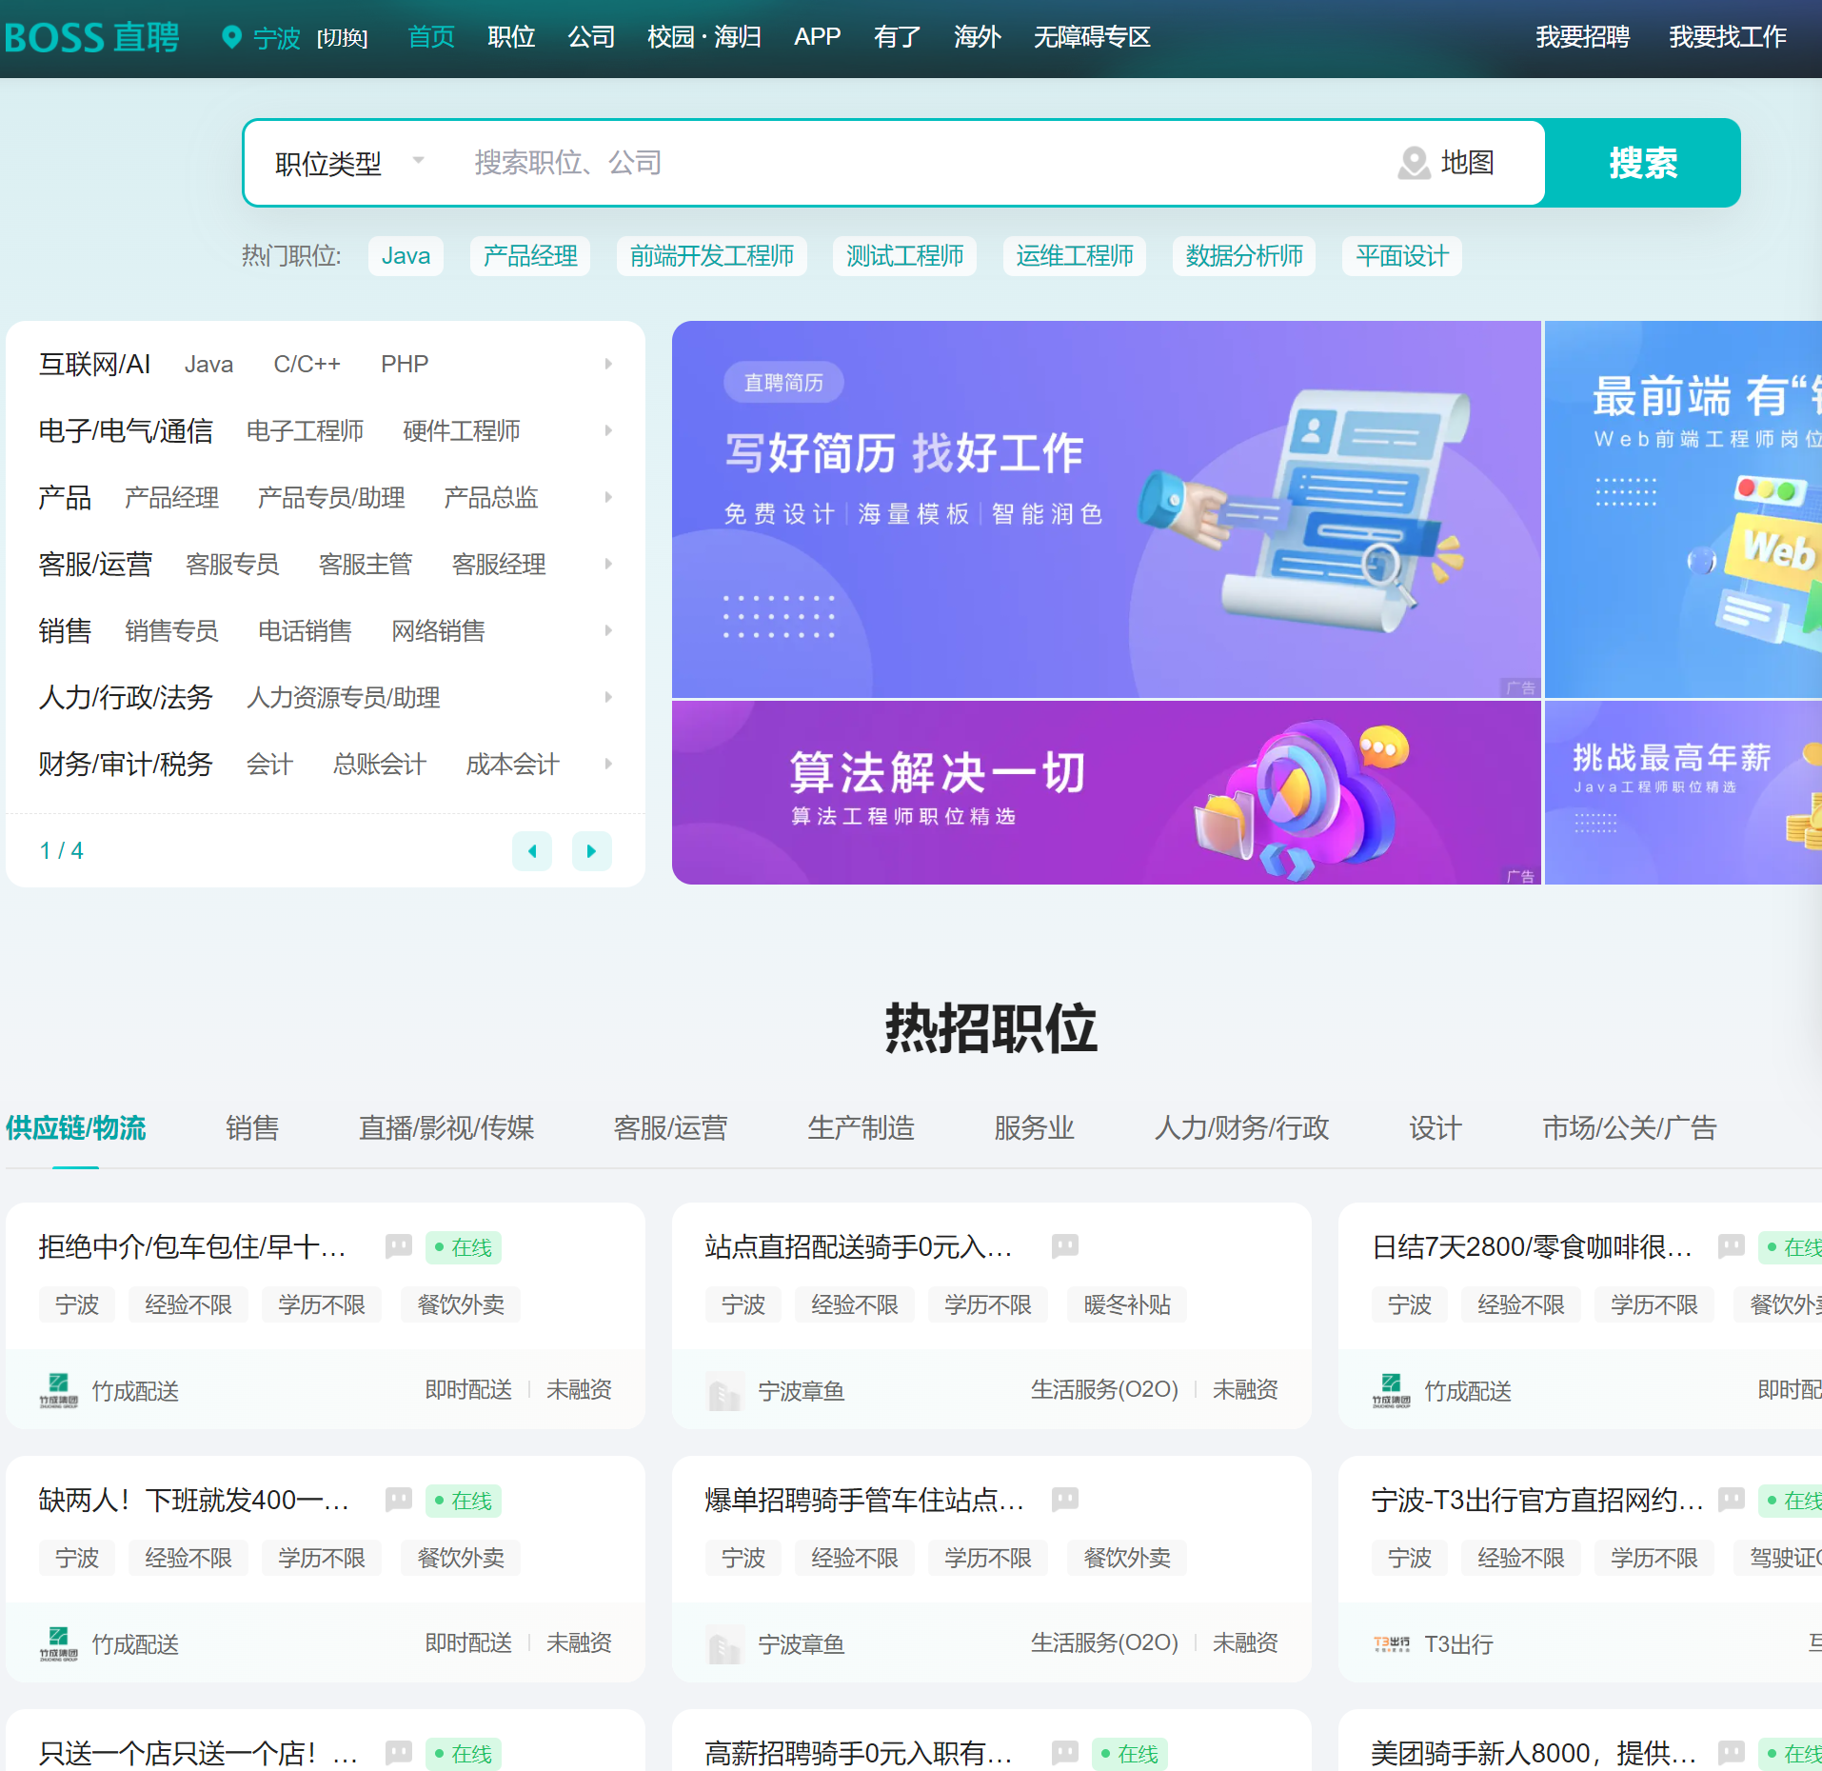Click [切换] to switch city
The width and height of the screenshot is (1822, 1771).
pos(342,38)
